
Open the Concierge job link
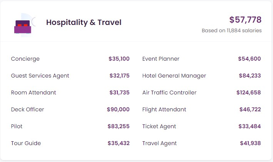pyautogui.click(x=25, y=59)
